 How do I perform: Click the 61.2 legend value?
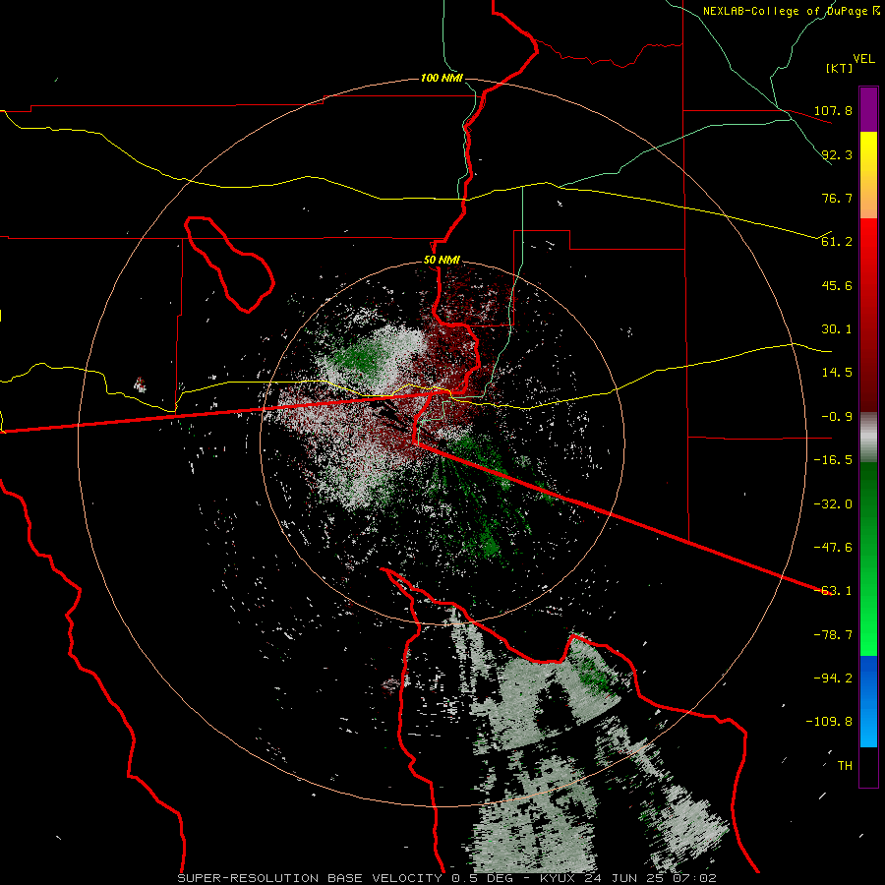pyautogui.click(x=837, y=242)
